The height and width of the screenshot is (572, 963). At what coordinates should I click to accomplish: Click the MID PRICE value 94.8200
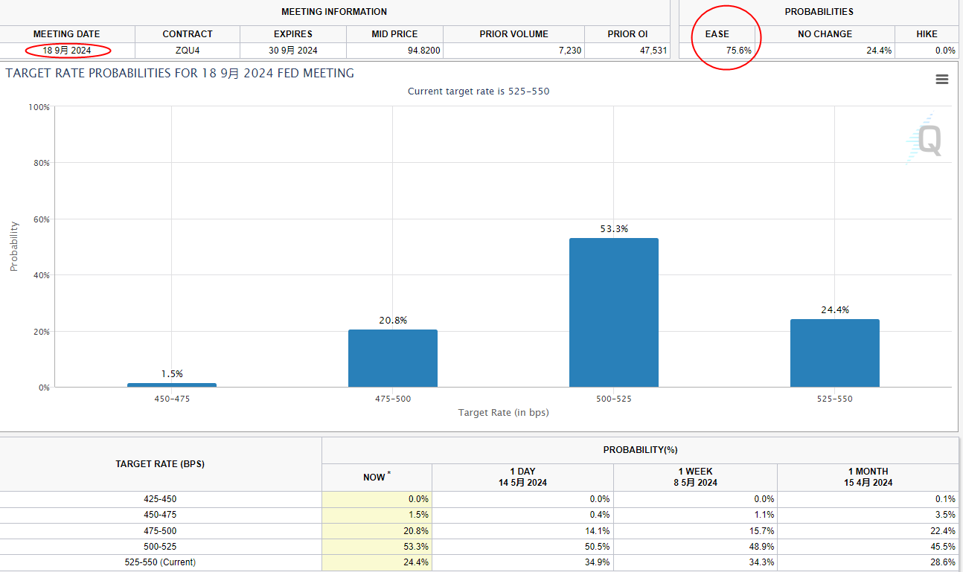(x=421, y=51)
